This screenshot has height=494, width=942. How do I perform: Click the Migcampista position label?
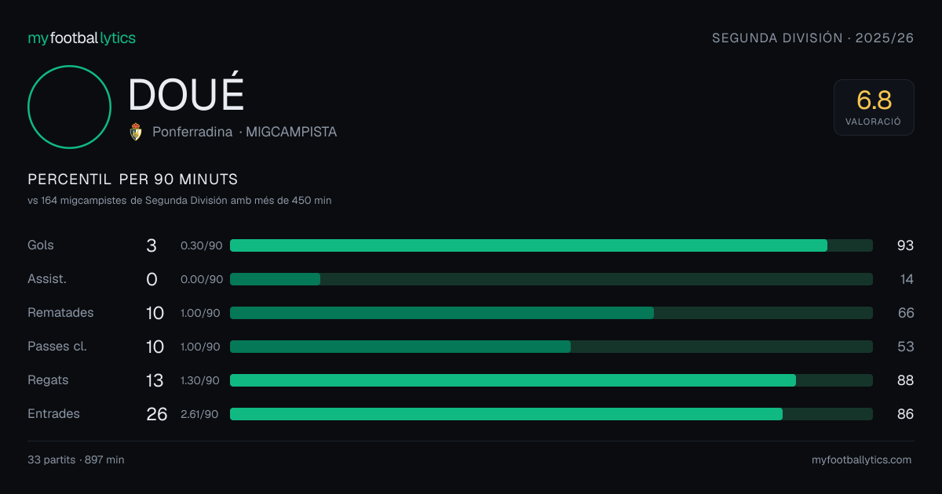(291, 132)
